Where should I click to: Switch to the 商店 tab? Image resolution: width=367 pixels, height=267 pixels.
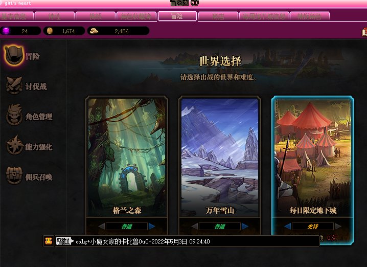pos(218,16)
